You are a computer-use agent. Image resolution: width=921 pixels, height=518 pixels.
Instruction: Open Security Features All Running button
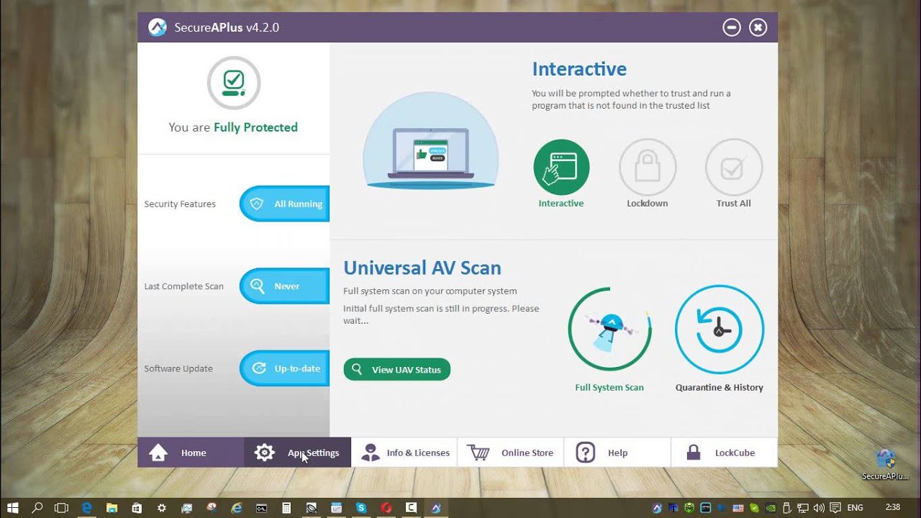[284, 204]
